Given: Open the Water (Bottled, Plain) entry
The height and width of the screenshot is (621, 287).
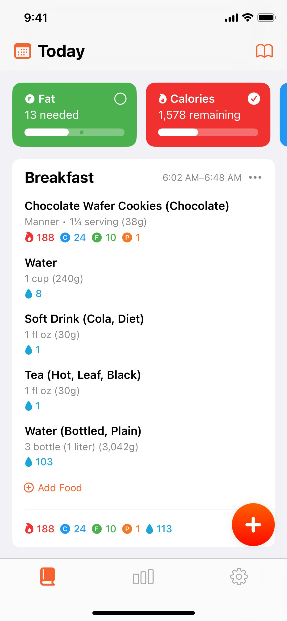Looking at the screenshot, I should tap(83, 431).
